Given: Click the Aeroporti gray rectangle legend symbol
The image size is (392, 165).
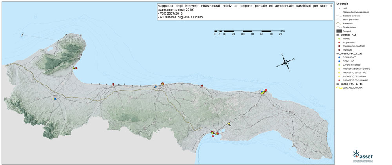Looking at the screenshot, I should 339,31.
